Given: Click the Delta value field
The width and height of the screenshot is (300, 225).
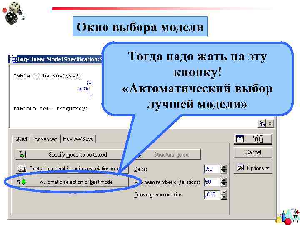Looking at the screenshot, I should coord(212,169).
